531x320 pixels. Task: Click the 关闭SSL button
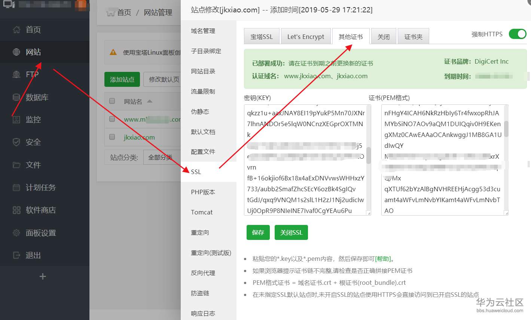(291, 232)
